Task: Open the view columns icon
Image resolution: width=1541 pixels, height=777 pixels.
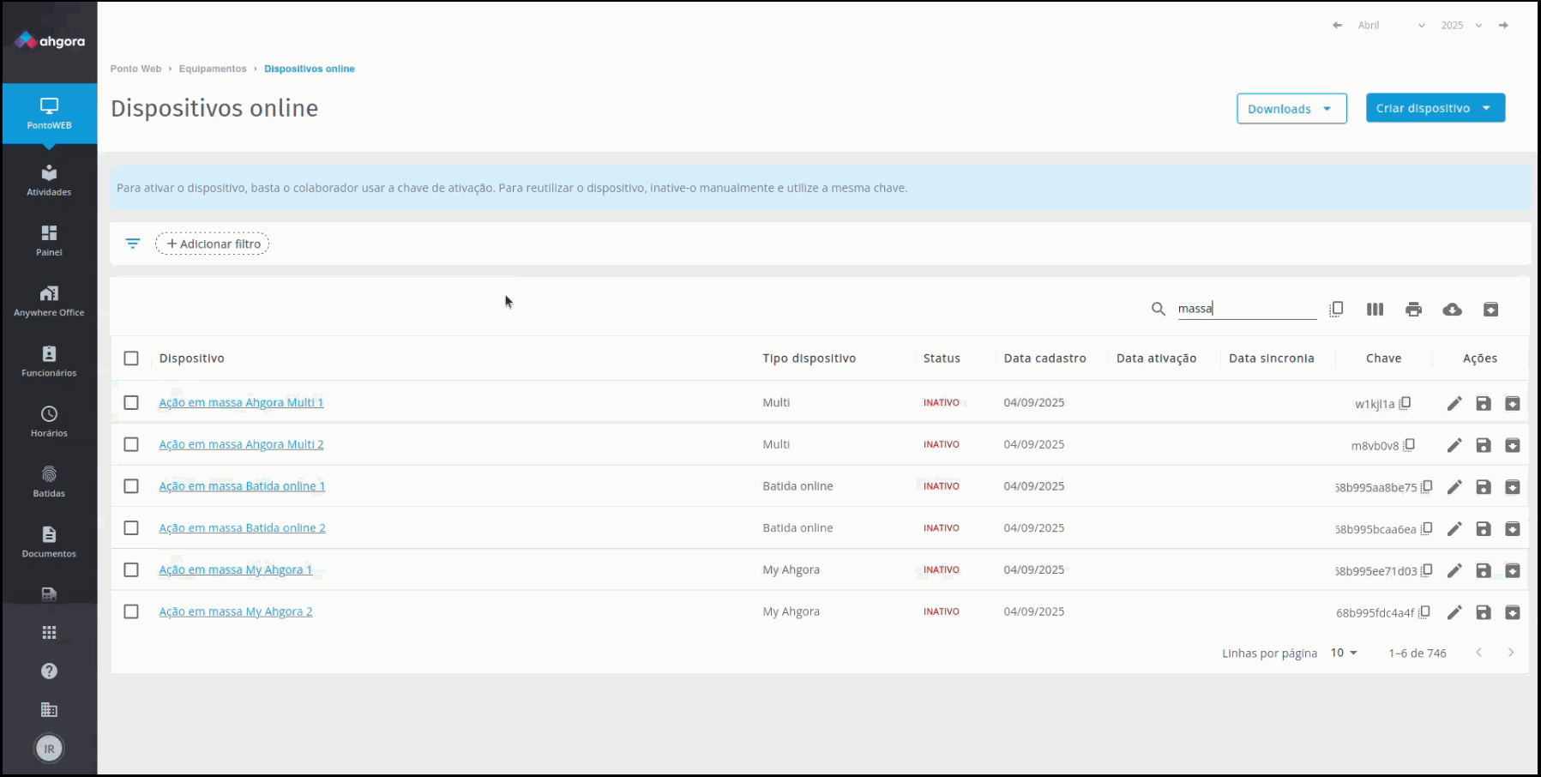Action: click(x=1375, y=309)
